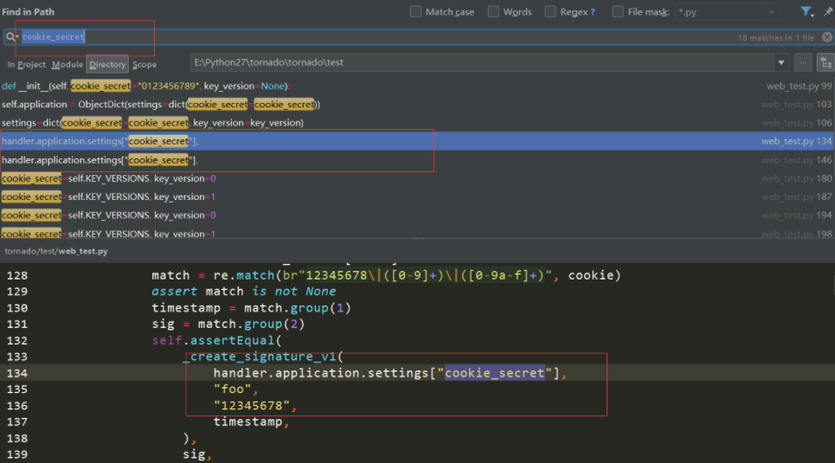Image resolution: width=835 pixels, height=463 pixels.
Task: Enable Match case checkbox
Action: pos(416,12)
